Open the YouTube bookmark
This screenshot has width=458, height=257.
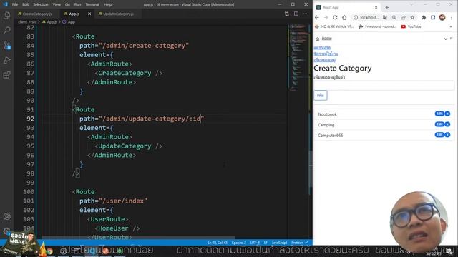[x=411, y=26]
